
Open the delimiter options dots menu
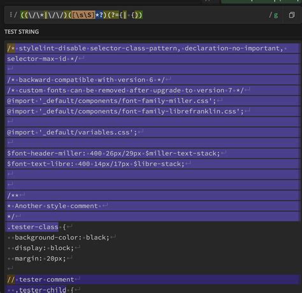click(x=11, y=15)
